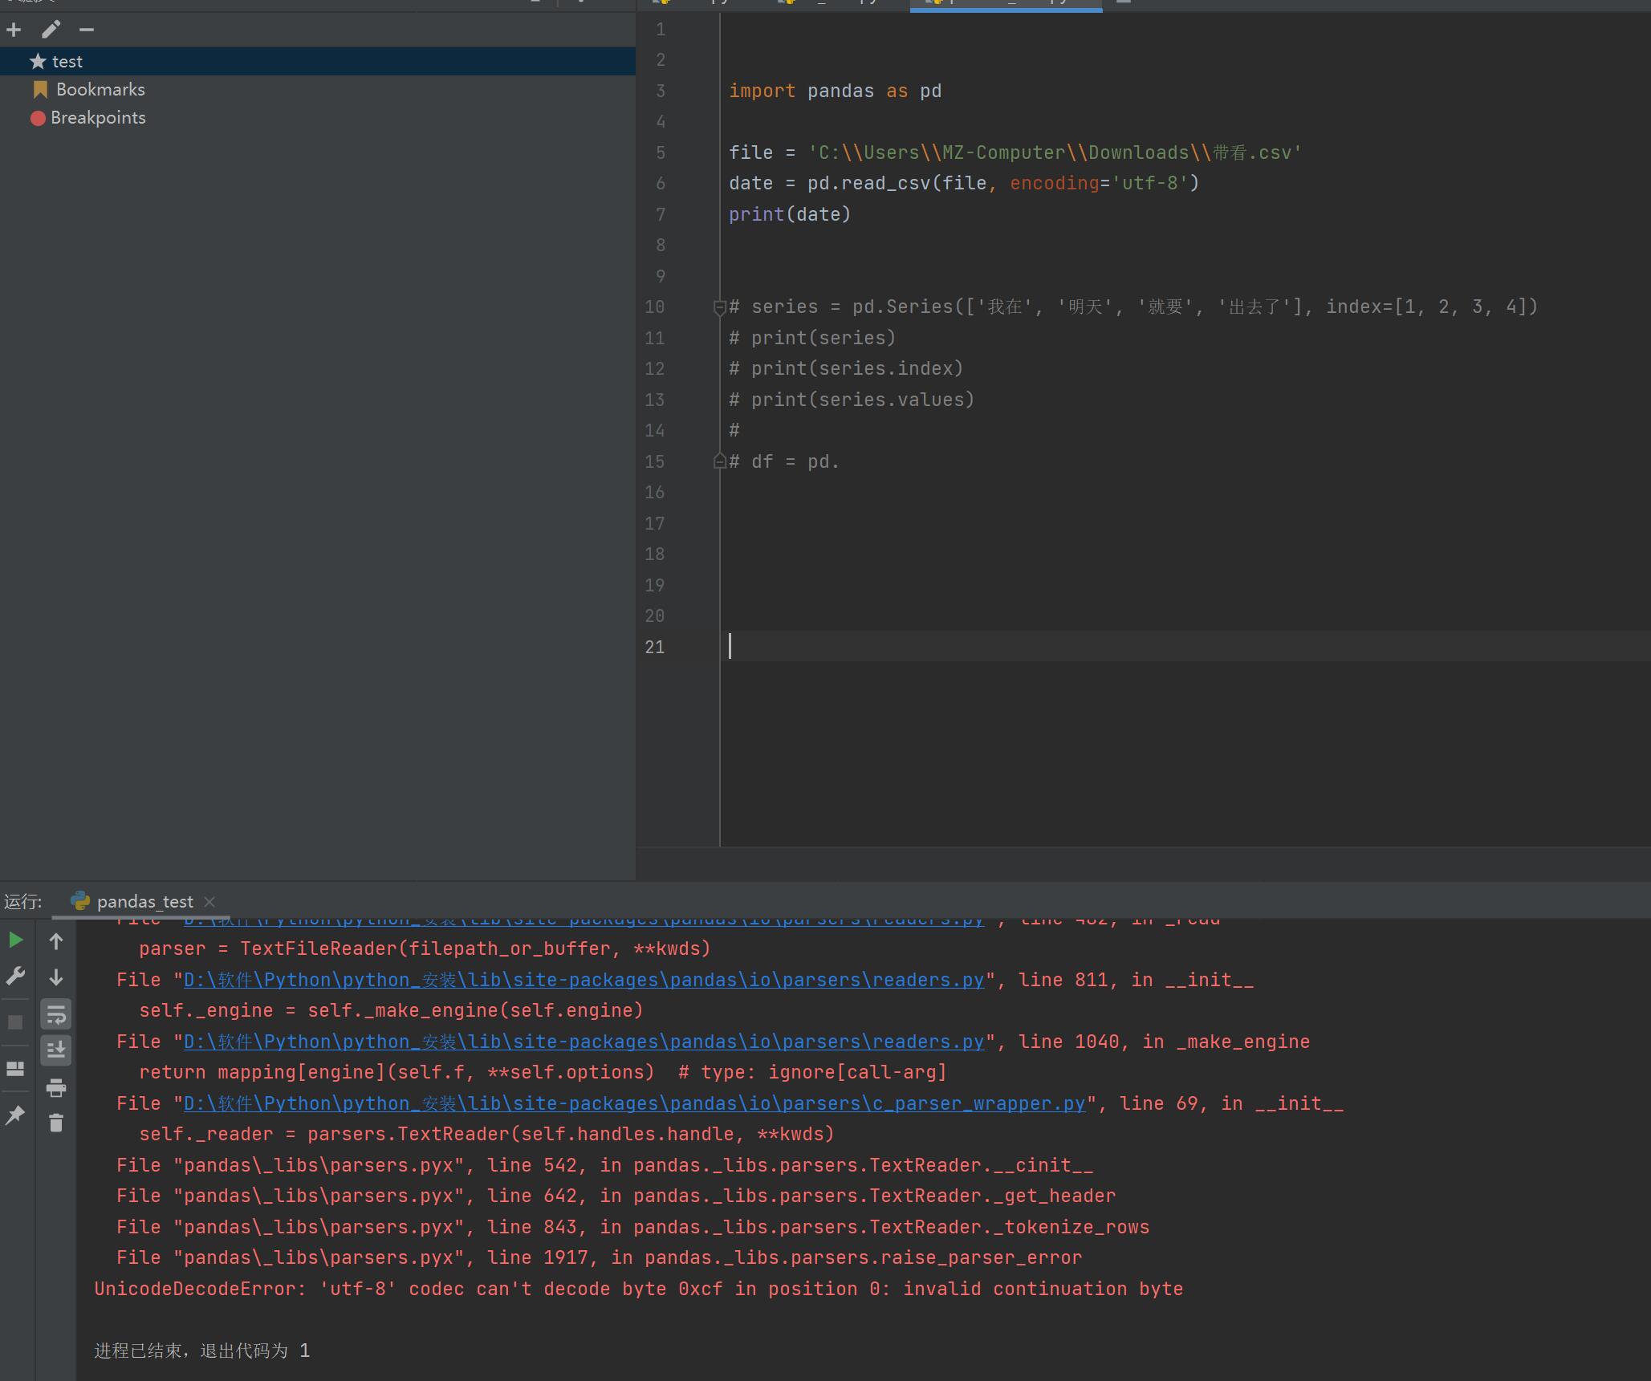Click the Print console output icon
1651x1381 pixels.
[55, 1087]
